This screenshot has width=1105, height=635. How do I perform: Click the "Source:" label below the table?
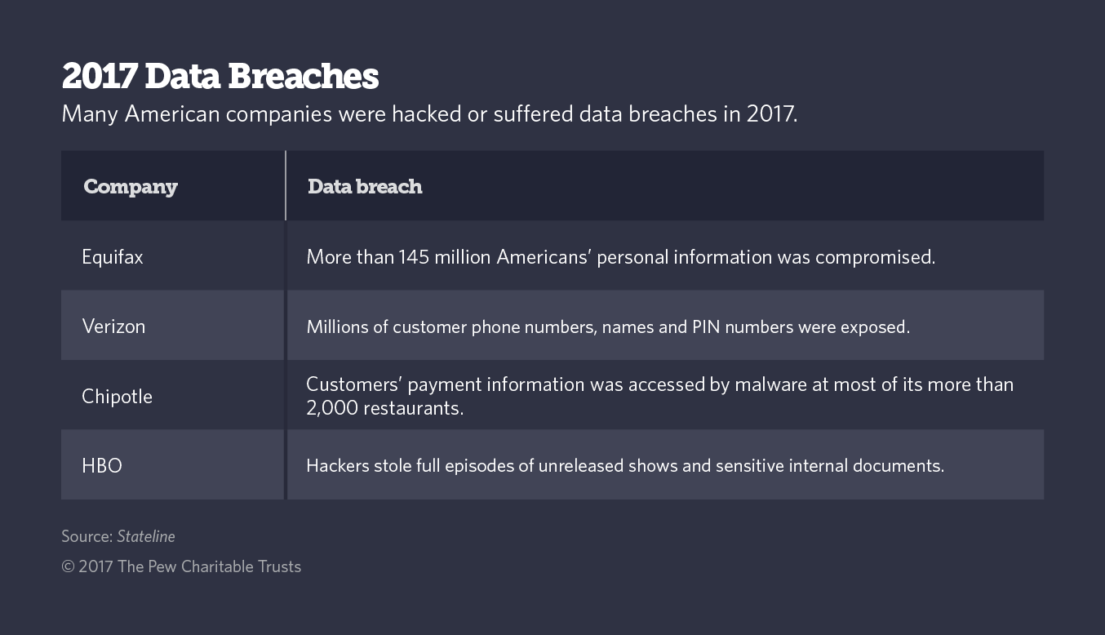point(87,536)
